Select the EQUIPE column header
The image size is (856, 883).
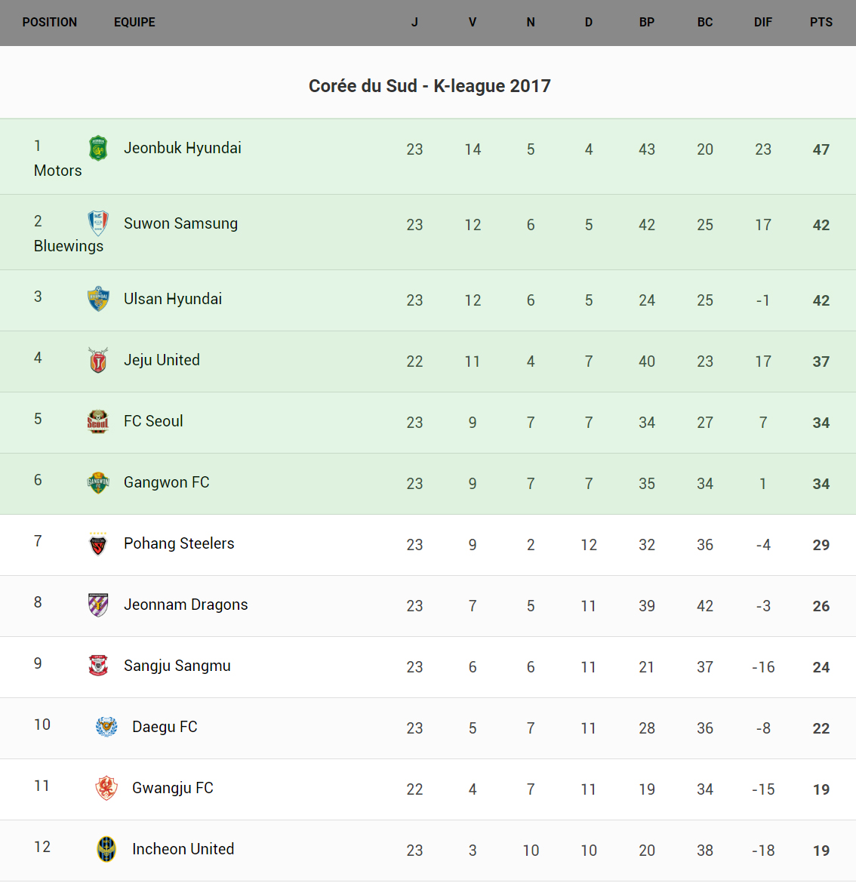[134, 23]
